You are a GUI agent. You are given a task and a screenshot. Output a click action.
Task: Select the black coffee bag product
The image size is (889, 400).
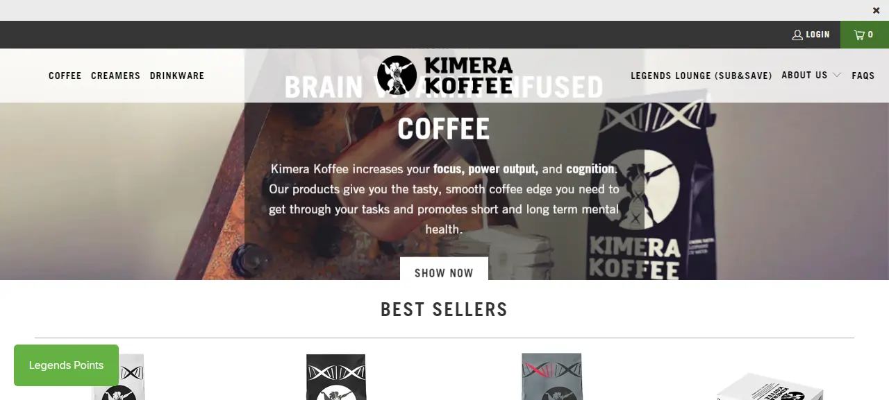tap(336, 376)
